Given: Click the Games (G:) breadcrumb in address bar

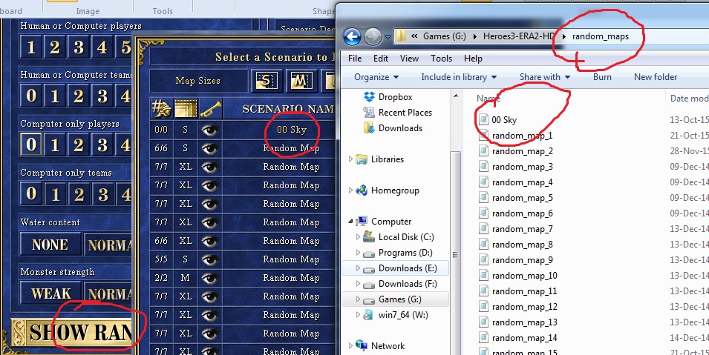Looking at the screenshot, I should click(x=445, y=36).
